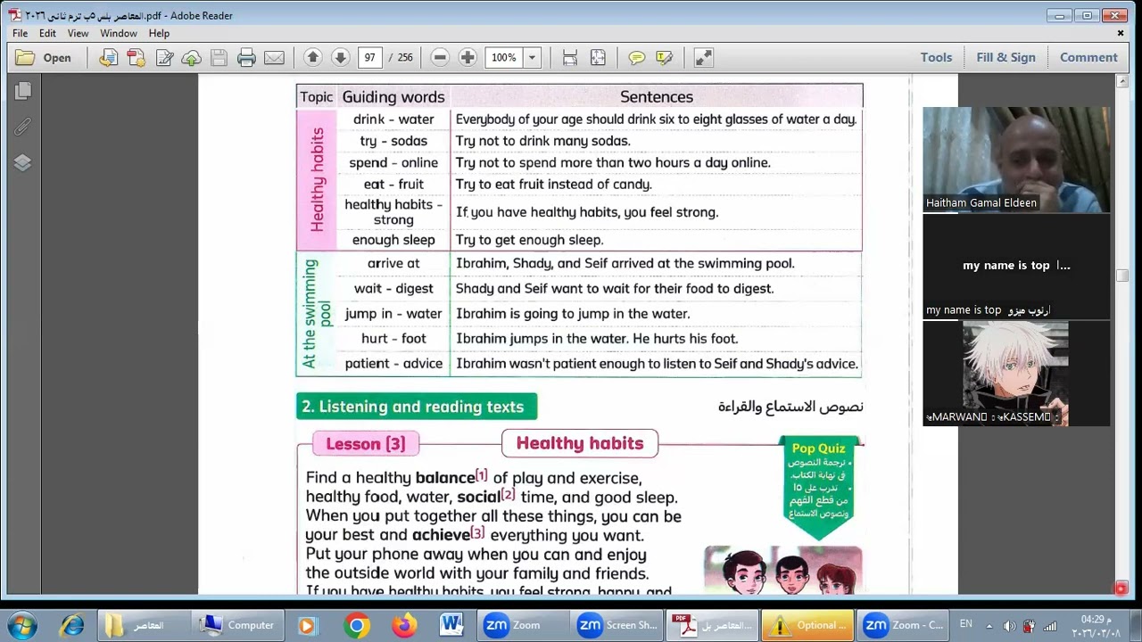Open the File menu

pyautogui.click(x=20, y=33)
